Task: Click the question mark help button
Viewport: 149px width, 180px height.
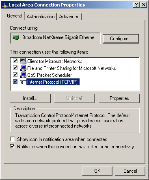Action: pos(136,5)
